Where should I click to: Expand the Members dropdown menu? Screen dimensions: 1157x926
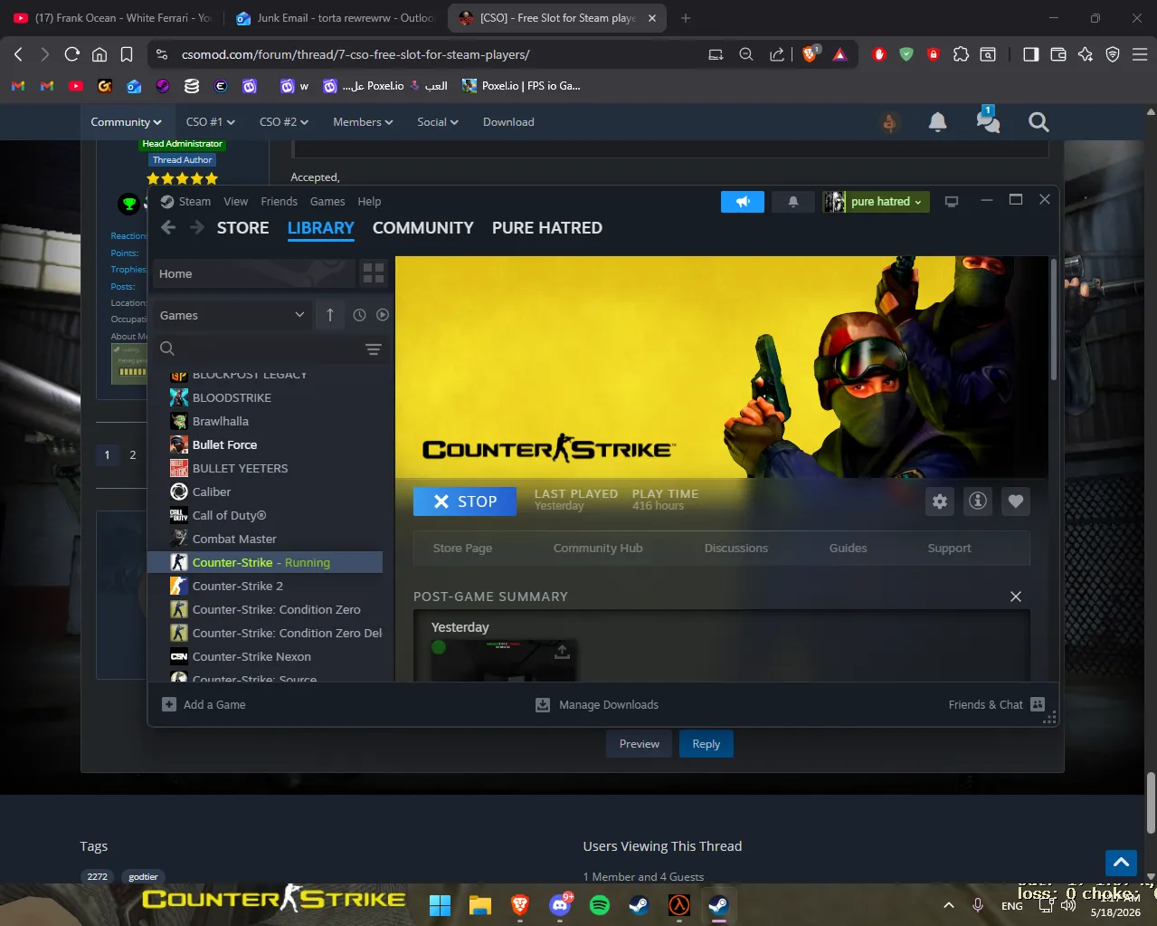click(x=363, y=122)
